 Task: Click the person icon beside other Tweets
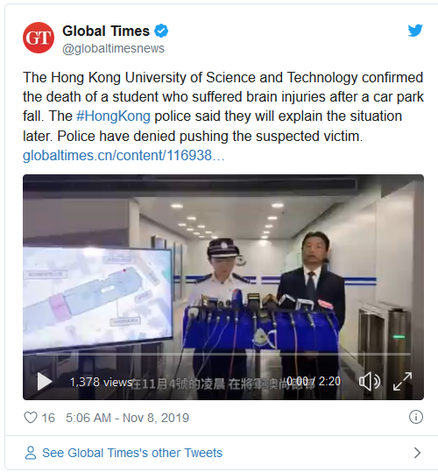[x=31, y=453]
